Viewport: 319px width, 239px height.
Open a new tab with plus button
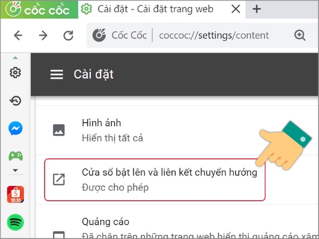[x=257, y=9]
